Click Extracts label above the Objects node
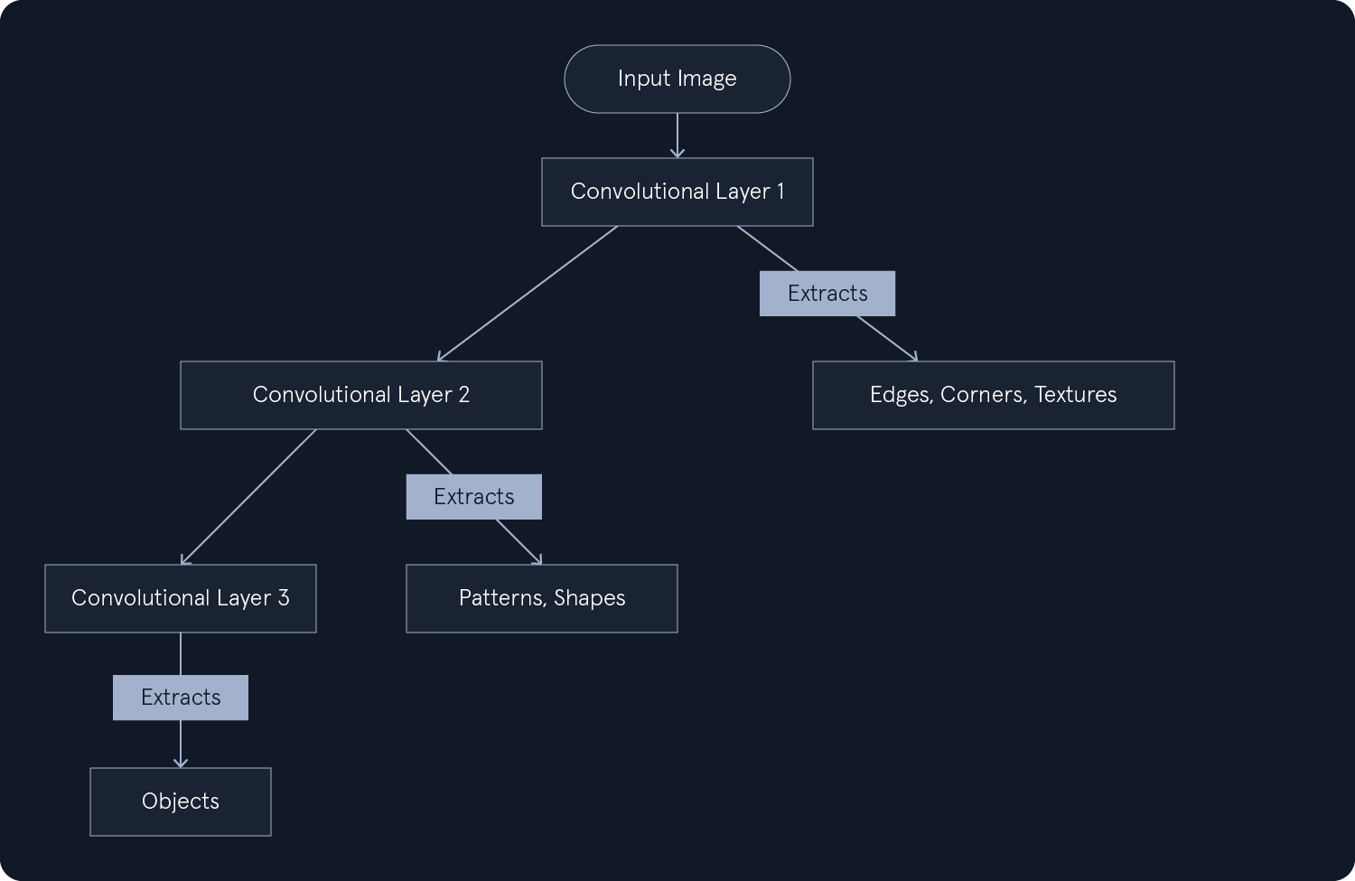This screenshot has width=1355, height=881. [x=180, y=698]
